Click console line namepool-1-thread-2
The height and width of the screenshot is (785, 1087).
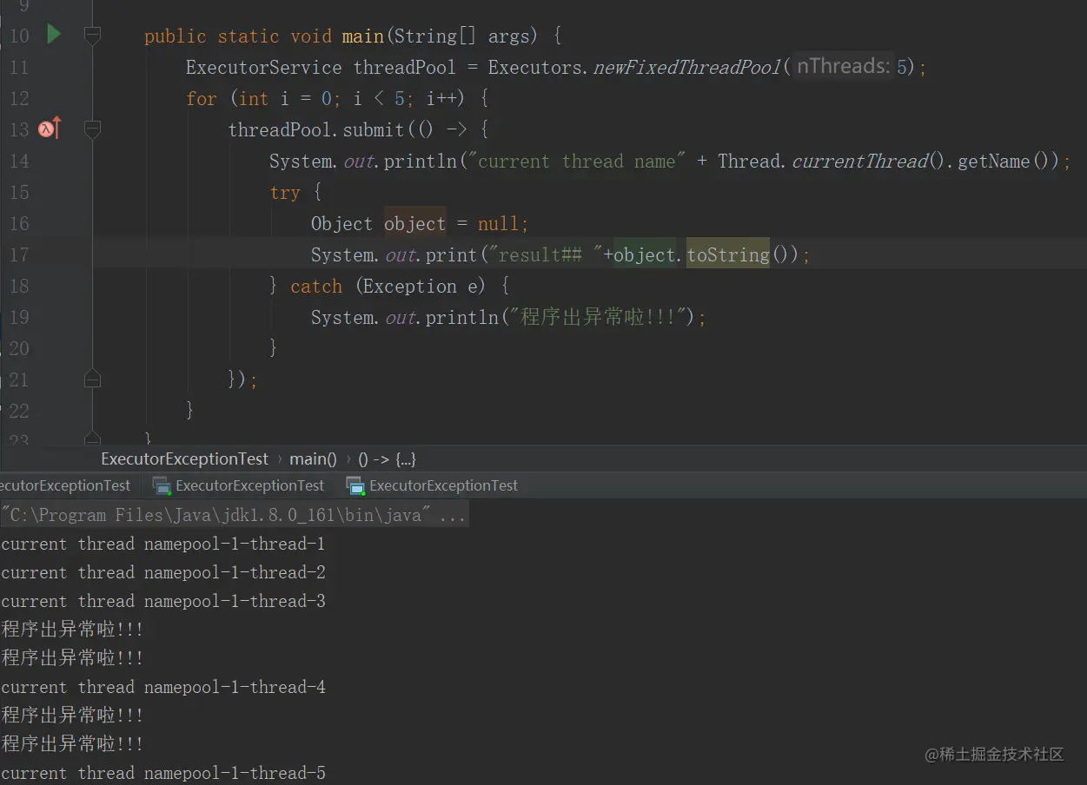[x=163, y=572]
